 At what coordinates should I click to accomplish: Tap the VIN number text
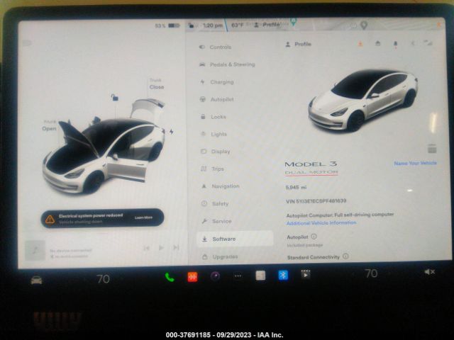[x=316, y=201]
